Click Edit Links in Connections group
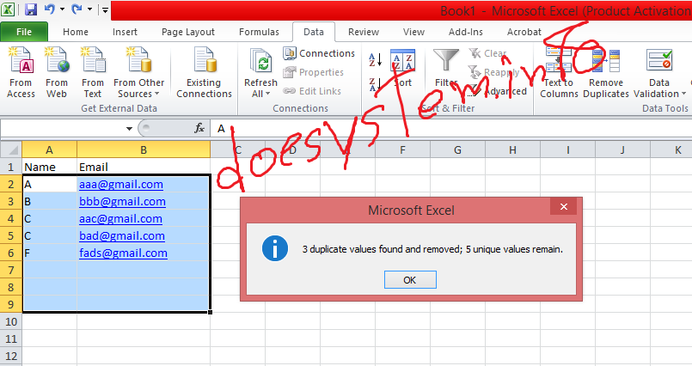692x366 pixels. click(x=312, y=91)
